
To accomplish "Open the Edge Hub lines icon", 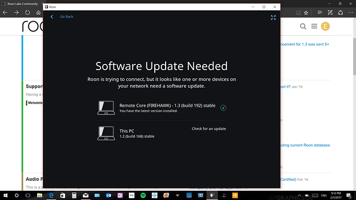I will click(x=320, y=13).
